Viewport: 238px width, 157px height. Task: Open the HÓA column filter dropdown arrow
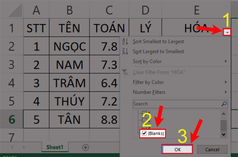click(x=227, y=32)
